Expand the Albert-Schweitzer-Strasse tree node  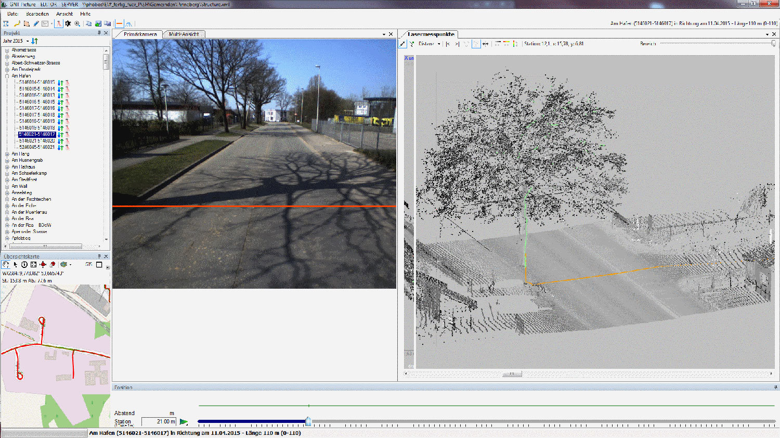click(7, 63)
